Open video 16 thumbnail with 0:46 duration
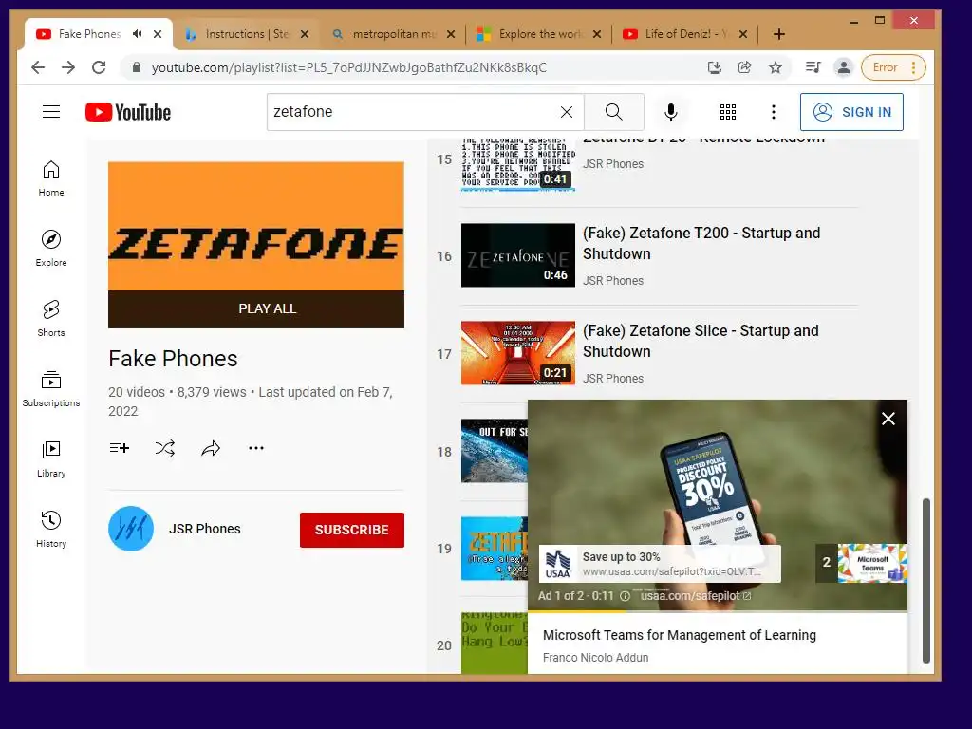972x729 pixels. tap(518, 254)
